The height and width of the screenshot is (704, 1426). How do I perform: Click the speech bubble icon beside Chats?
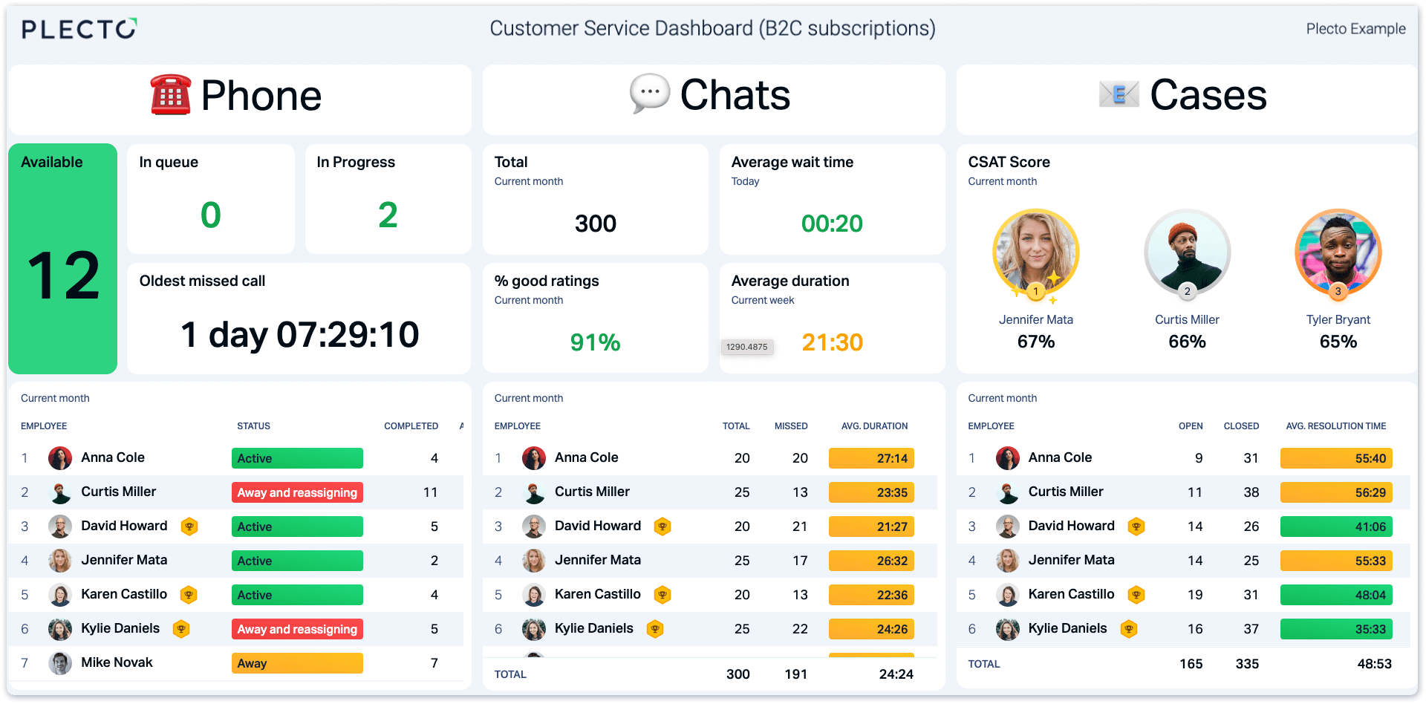(x=650, y=94)
